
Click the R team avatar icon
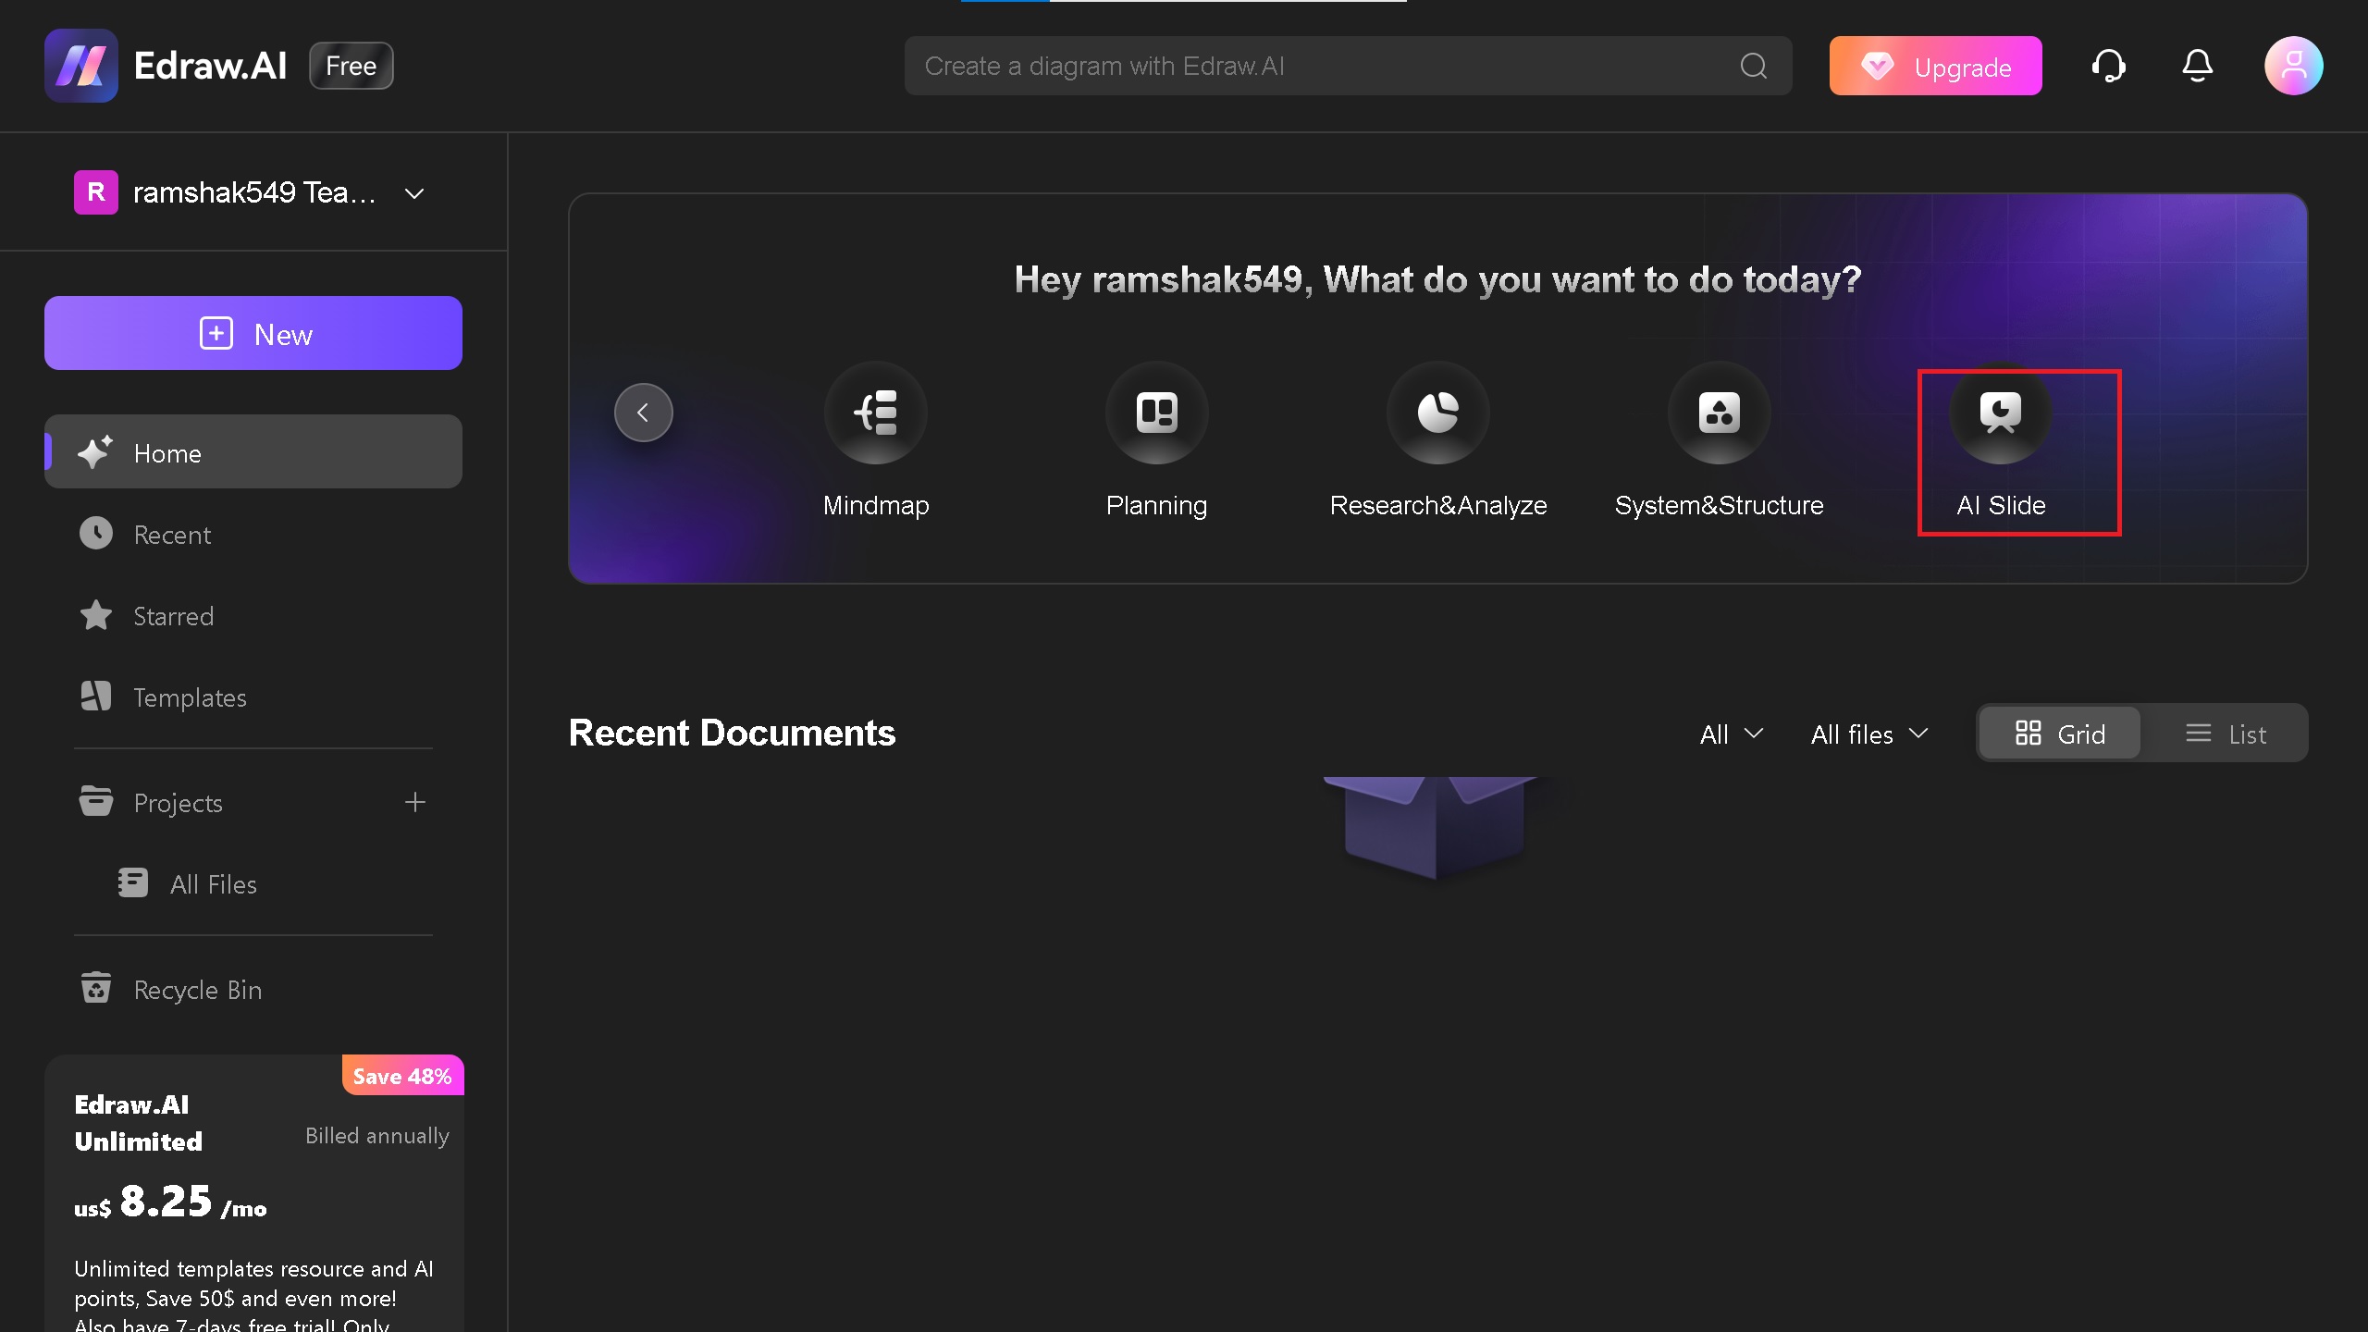[x=96, y=192]
